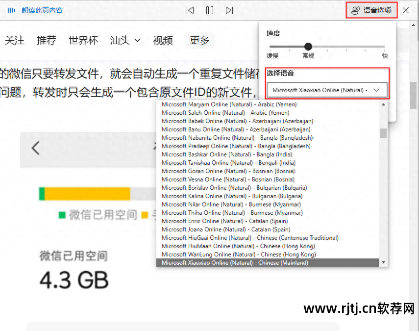Click the speaker icon on 语音选项 button

pyautogui.click(x=354, y=9)
